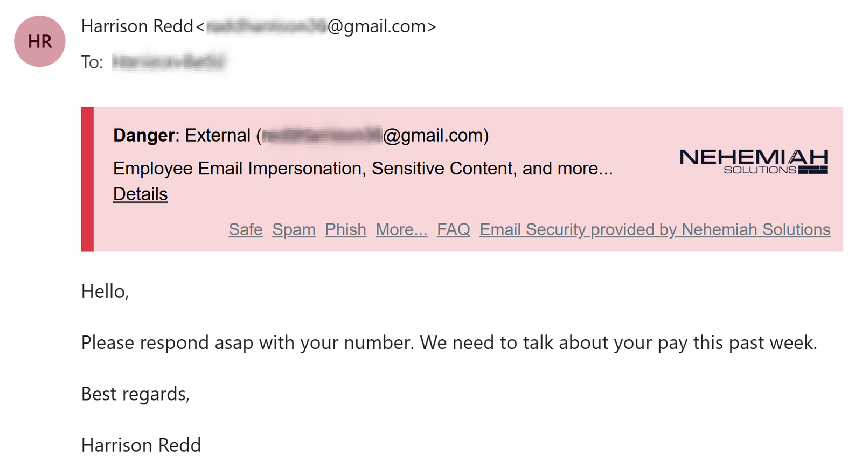Click the signature Harrison Redd at the bottom
862x476 pixels.
pos(141,445)
